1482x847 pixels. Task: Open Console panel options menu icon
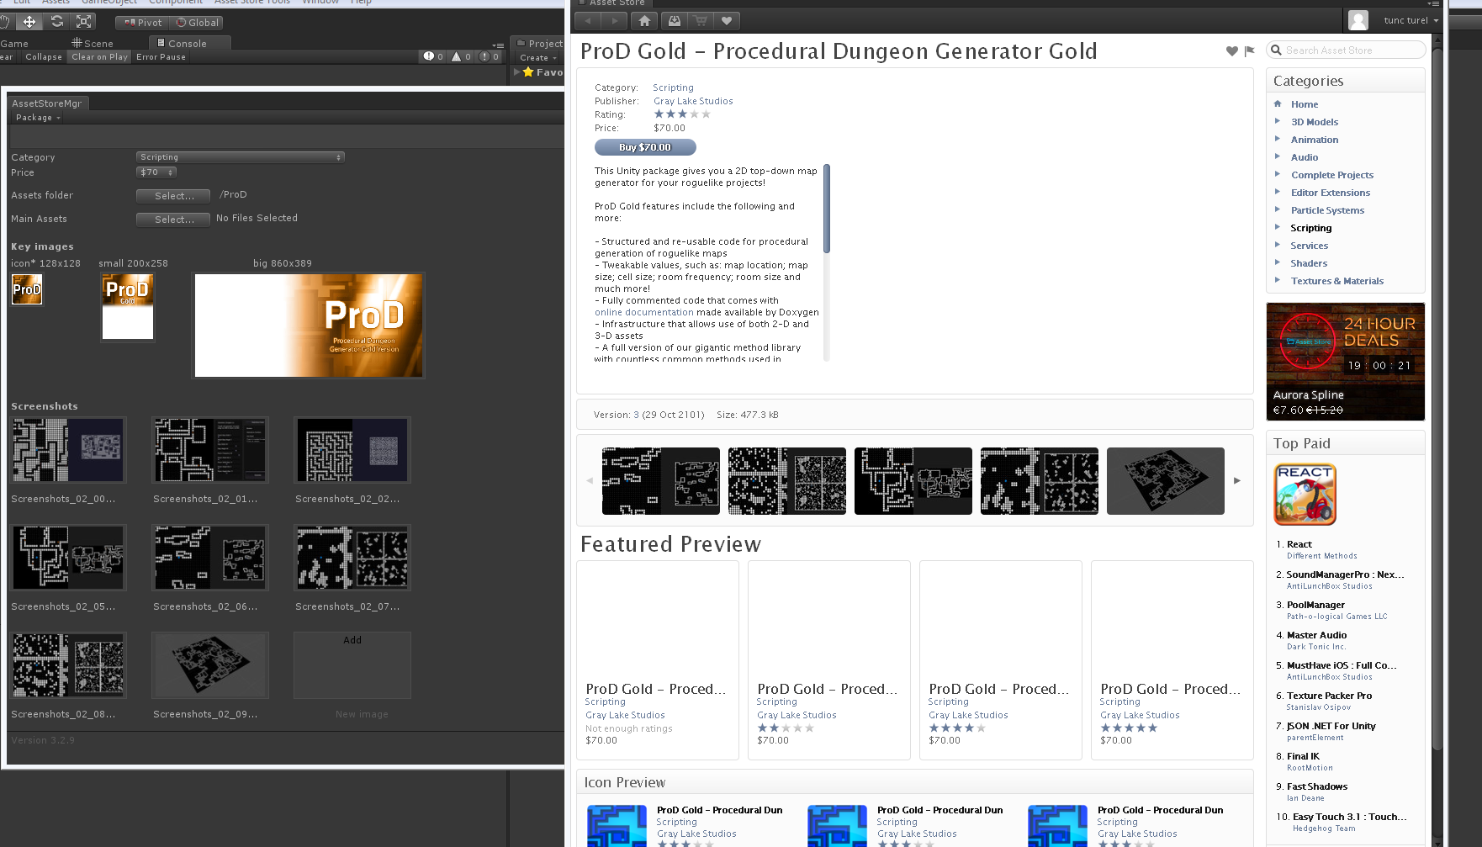pos(498,45)
